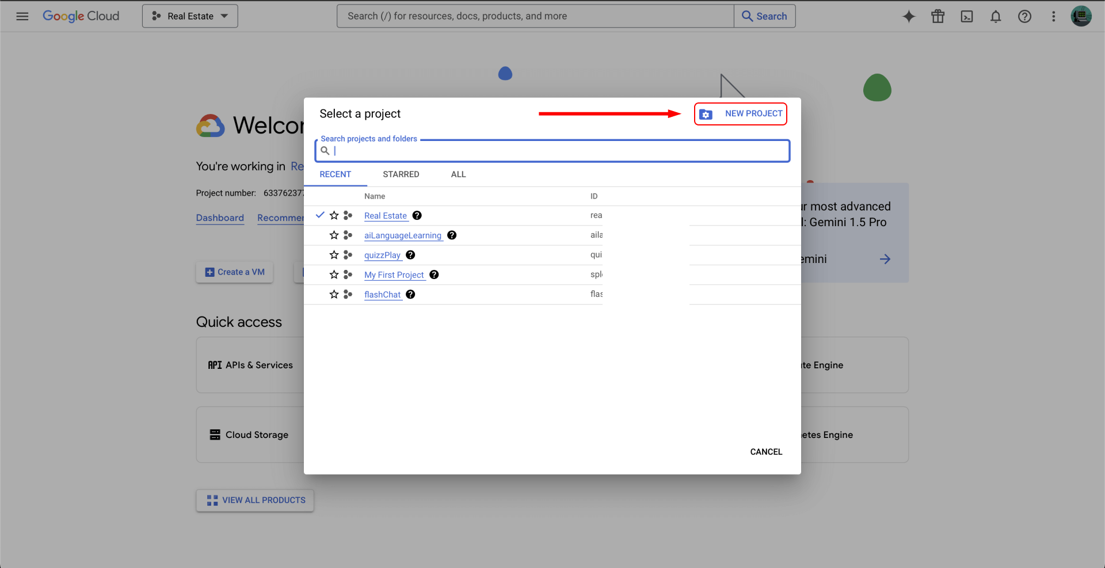This screenshot has width=1105, height=568.
Task: Switch to the STARRED tab
Action: [401, 174]
